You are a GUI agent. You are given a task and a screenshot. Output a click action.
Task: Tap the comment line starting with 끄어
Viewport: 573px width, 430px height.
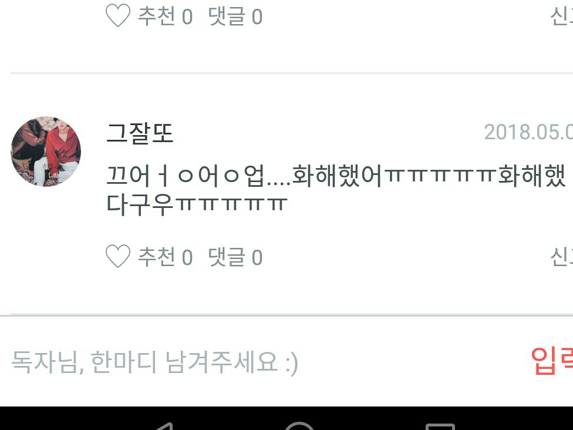[336, 176]
